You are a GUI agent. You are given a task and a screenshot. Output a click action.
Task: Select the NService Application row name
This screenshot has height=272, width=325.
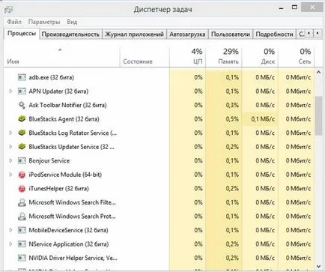coord(69,244)
